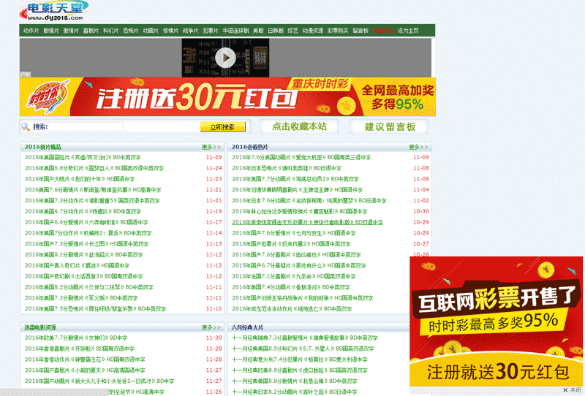Click the 立即搜索 button
Image resolution: width=585 pixels, height=396 pixels.
click(223, 127)
